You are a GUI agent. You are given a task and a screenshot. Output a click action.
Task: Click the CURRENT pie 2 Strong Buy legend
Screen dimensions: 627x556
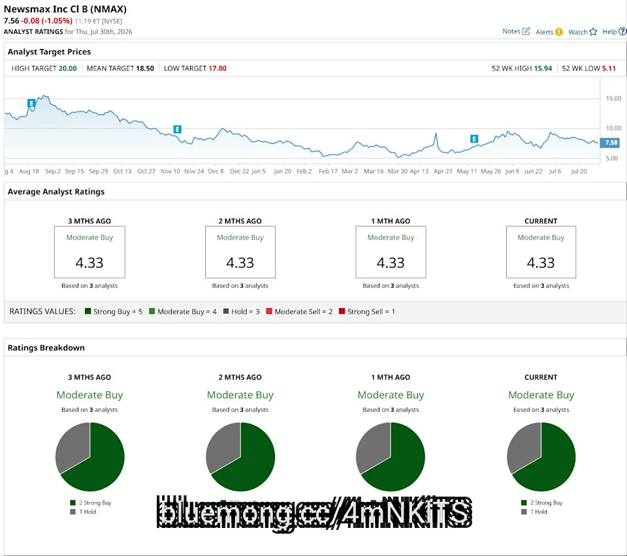pyautogui.click(x=542, y=502)
